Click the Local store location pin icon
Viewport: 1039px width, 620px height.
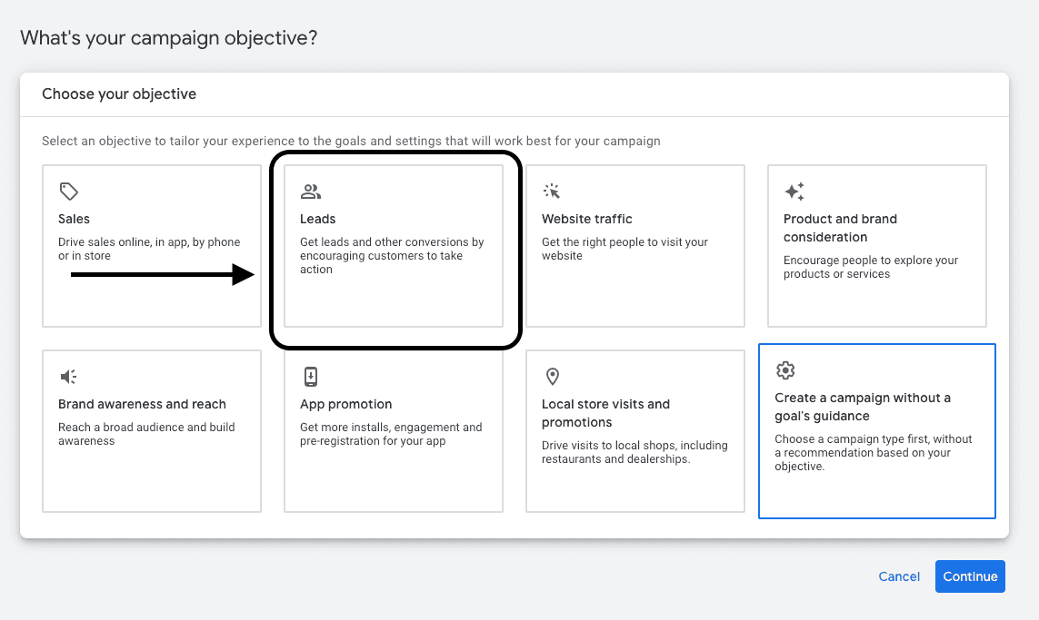click(552, 377)
